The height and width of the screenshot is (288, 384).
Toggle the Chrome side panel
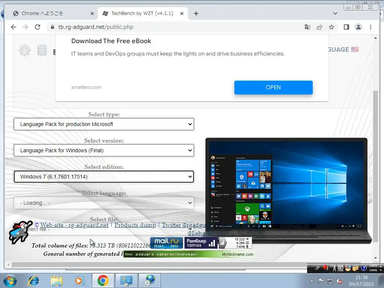click(346, 27)
